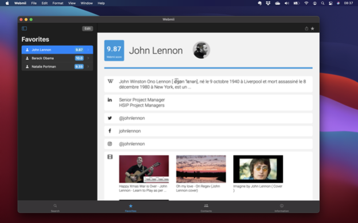This screenshot has height=223, width=358.
Task: Click the 08:37 clock
Action: point(348,3)
